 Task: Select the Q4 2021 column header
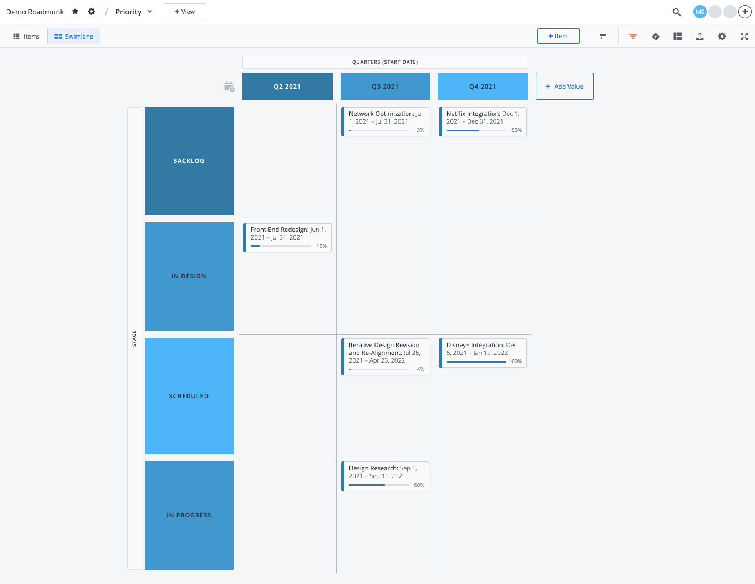[x=483, y=87]
